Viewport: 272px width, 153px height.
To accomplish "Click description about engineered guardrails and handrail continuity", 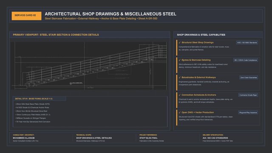I will coord(204,83).
